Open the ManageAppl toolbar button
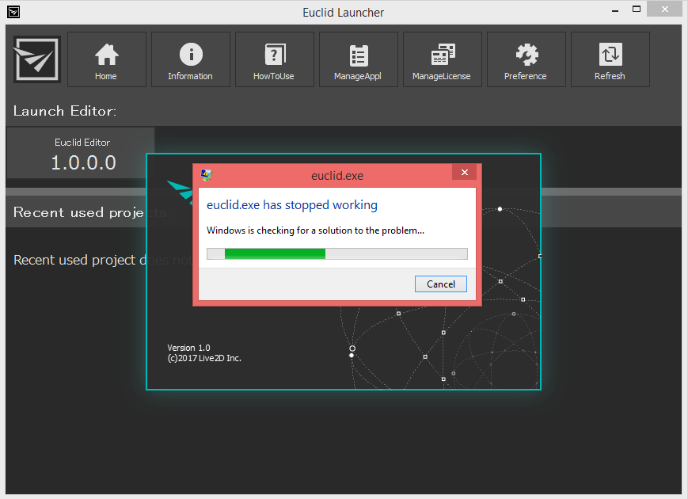This screenshot has width=688, height=499. click(358, 59)
